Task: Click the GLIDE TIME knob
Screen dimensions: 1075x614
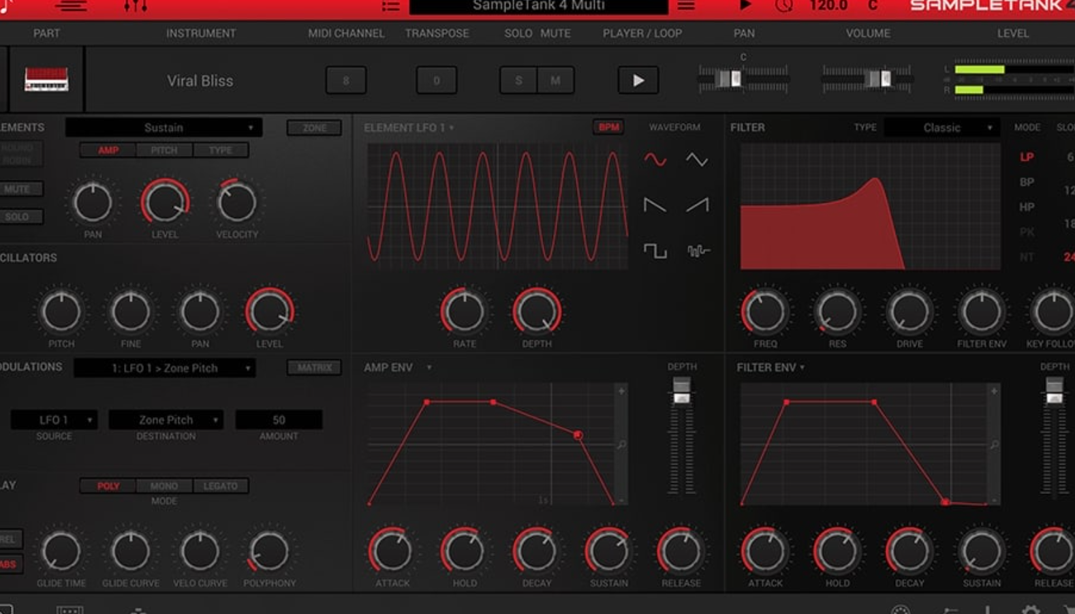Action: tap(61, 551)
